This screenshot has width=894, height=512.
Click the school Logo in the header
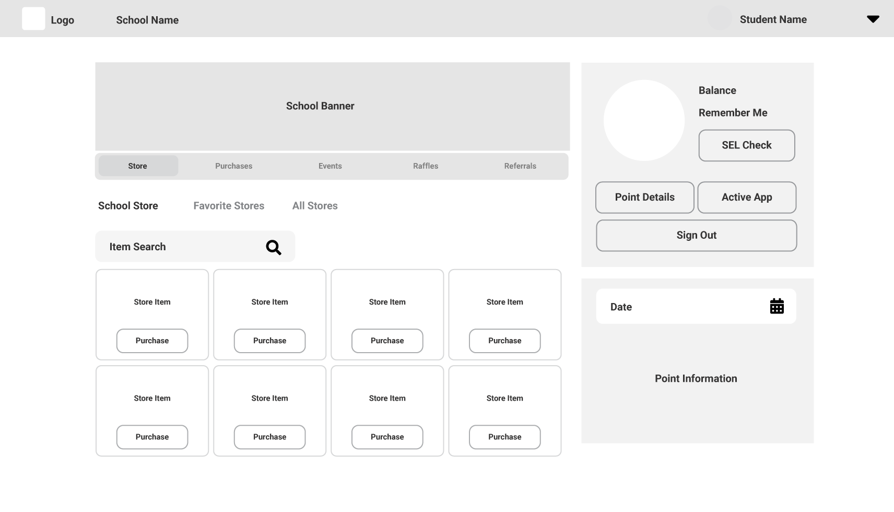pos(33,18)
